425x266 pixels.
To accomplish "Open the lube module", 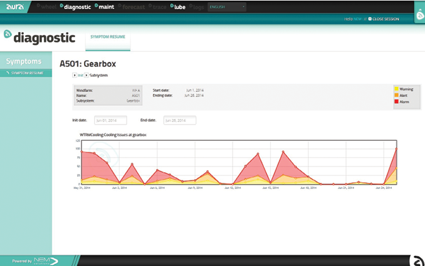I will [x=178, y=7].
